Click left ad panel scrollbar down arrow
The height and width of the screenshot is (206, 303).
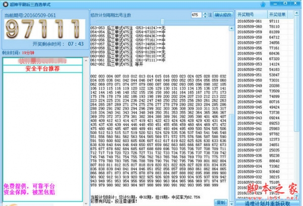[x=86, y=203]
